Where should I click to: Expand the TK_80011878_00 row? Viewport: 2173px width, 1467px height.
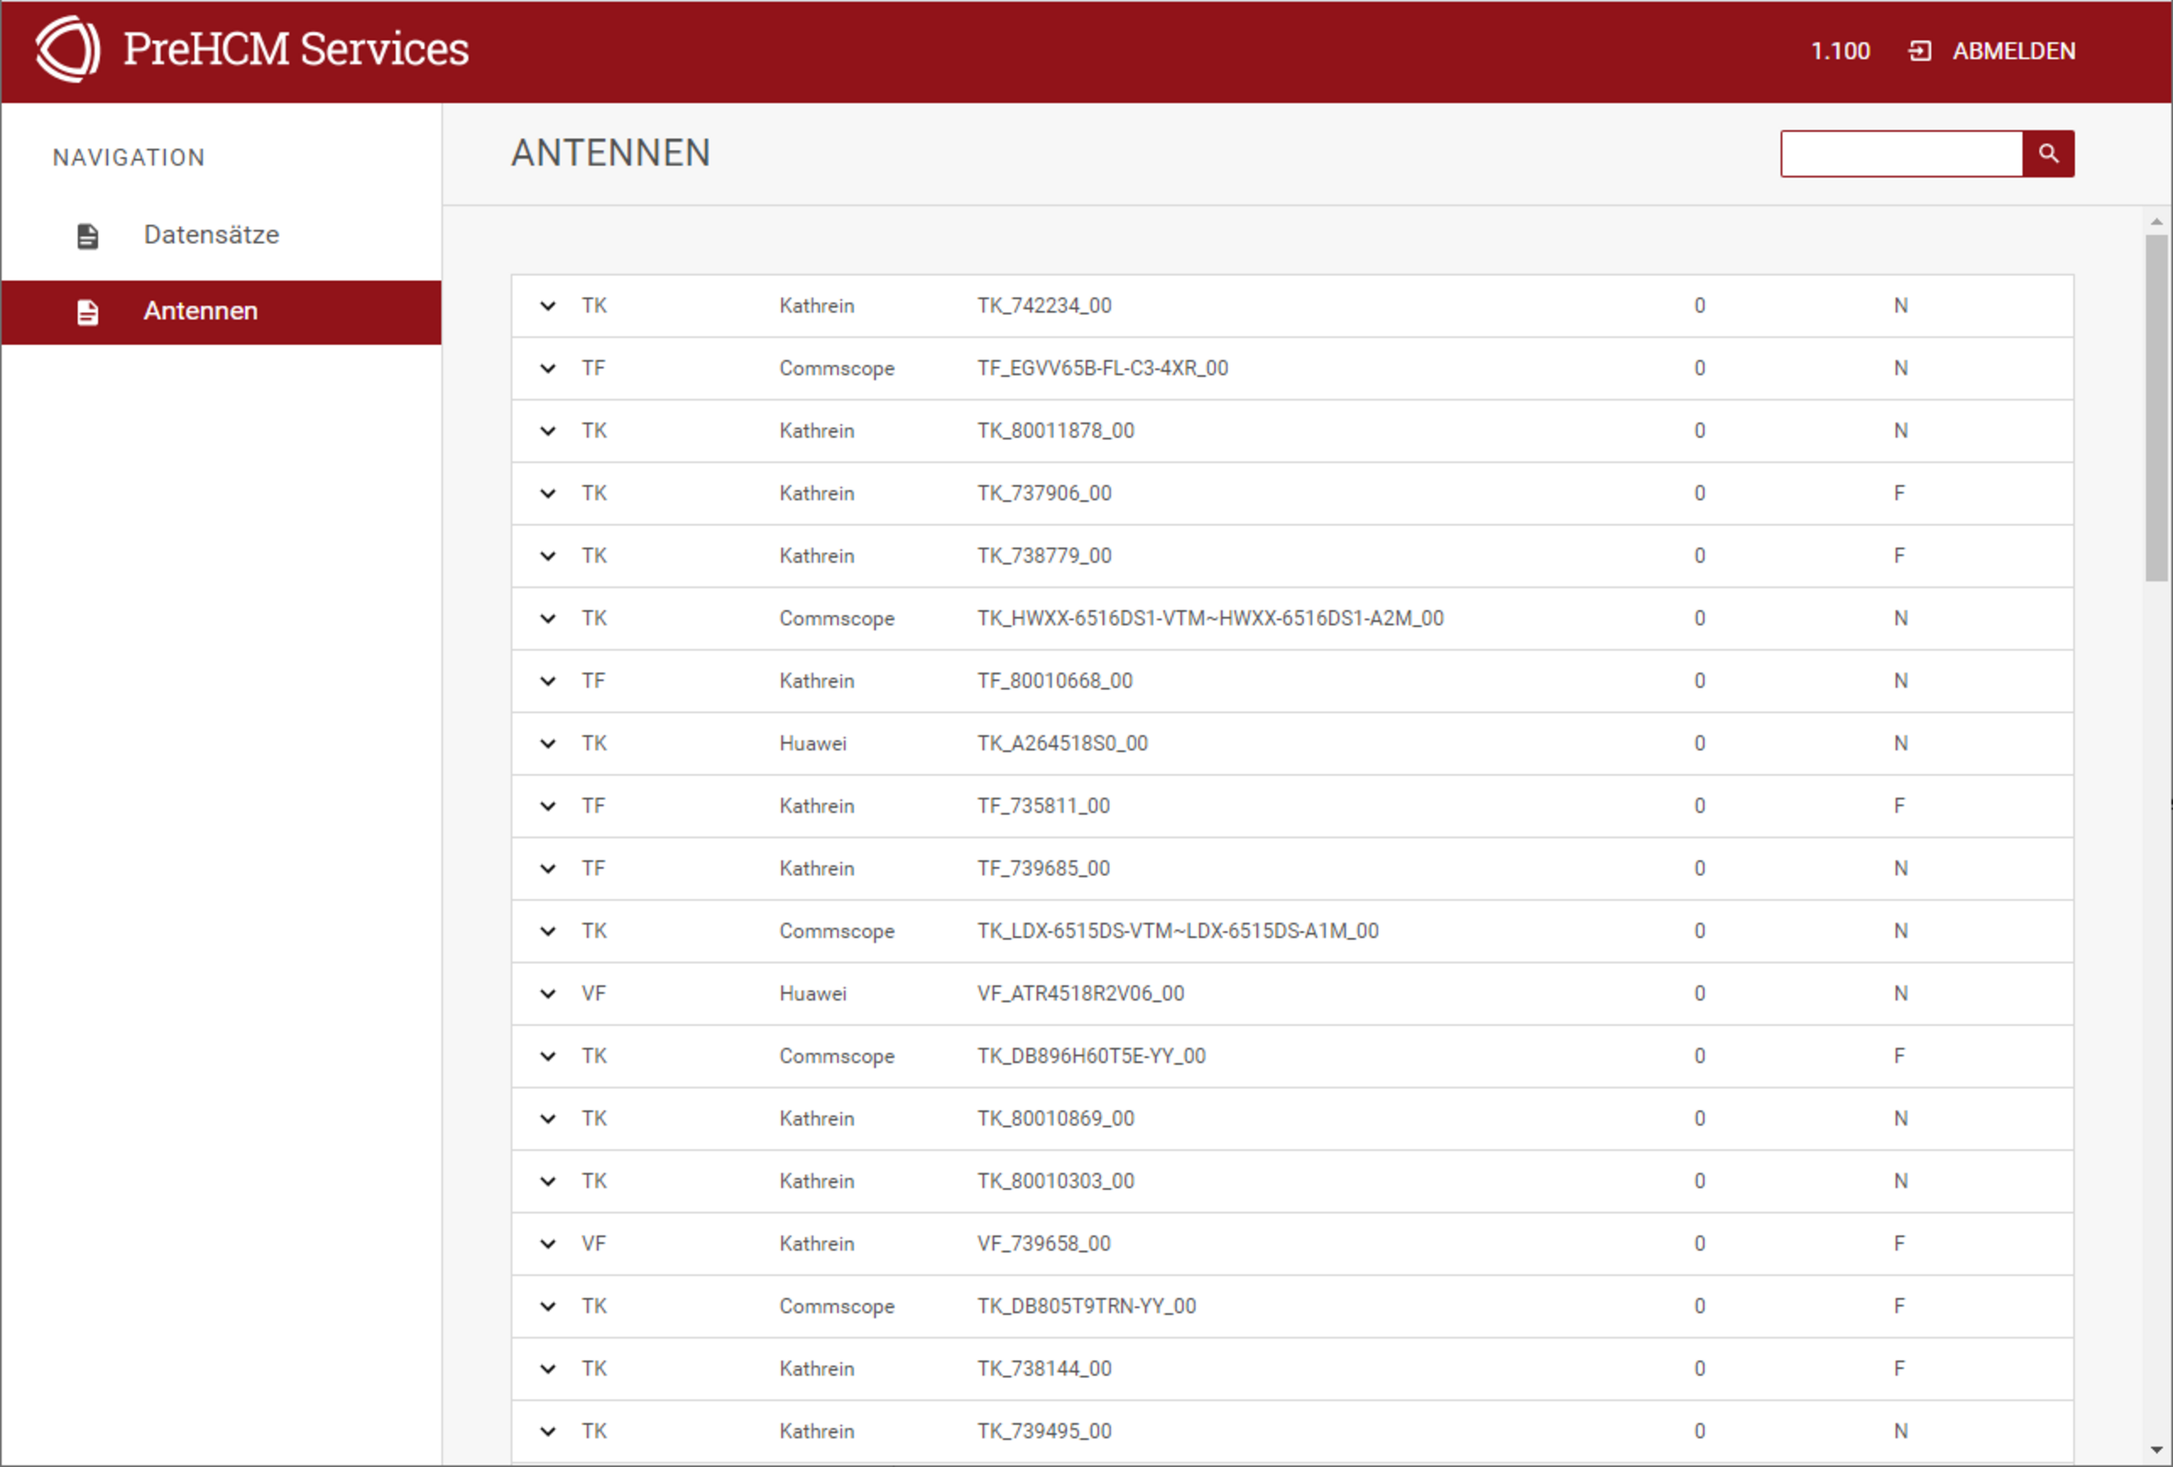click(x=548, y=431)
